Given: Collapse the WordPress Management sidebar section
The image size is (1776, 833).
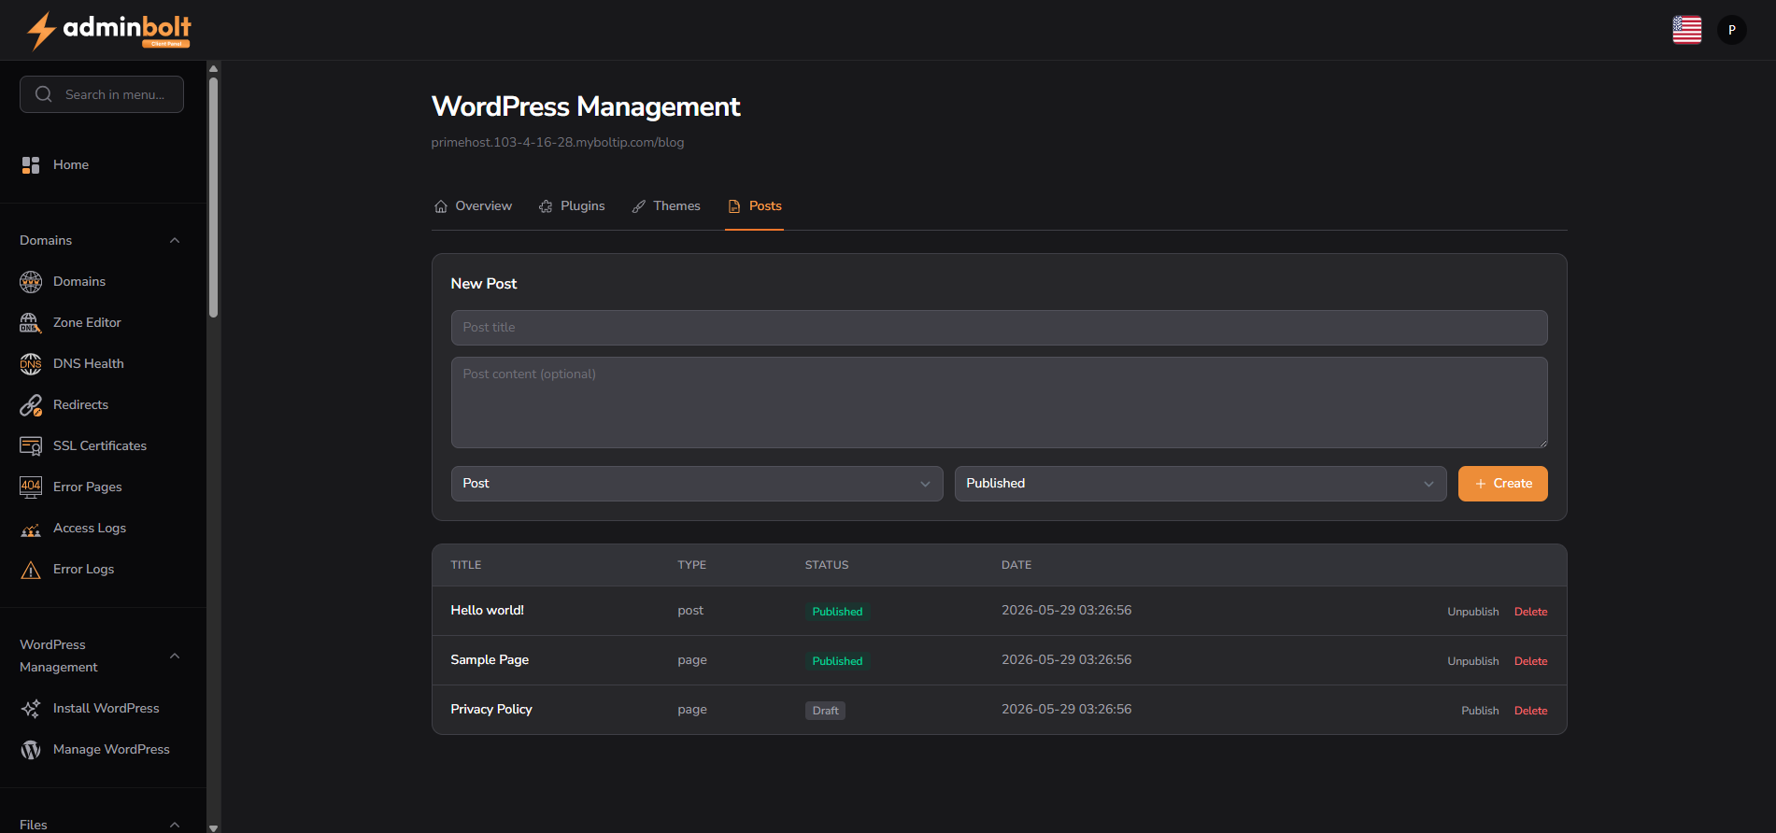Looking at the screenshot, I should click(x=175, y=656).
